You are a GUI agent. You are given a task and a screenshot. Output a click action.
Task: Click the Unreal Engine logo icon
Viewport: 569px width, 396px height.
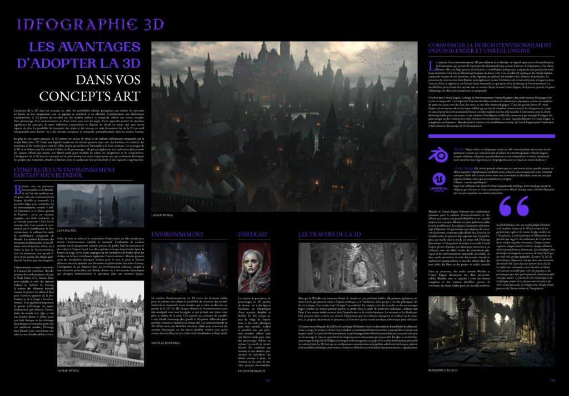pos(439,182)
